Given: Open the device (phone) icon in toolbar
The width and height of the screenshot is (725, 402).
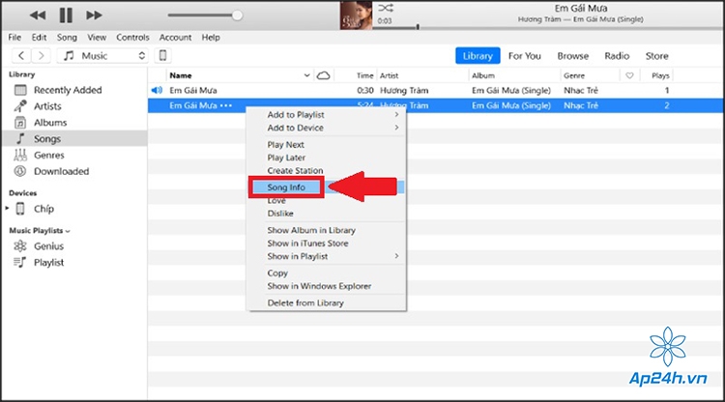Looking at the screenshot, I should (x=162, y=55).
